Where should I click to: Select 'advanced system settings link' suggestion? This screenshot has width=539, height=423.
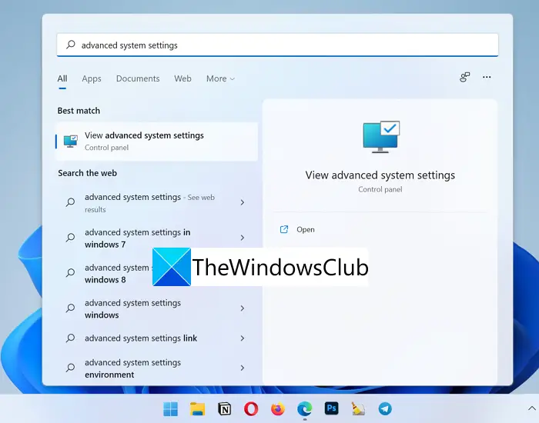click(157, 338)
